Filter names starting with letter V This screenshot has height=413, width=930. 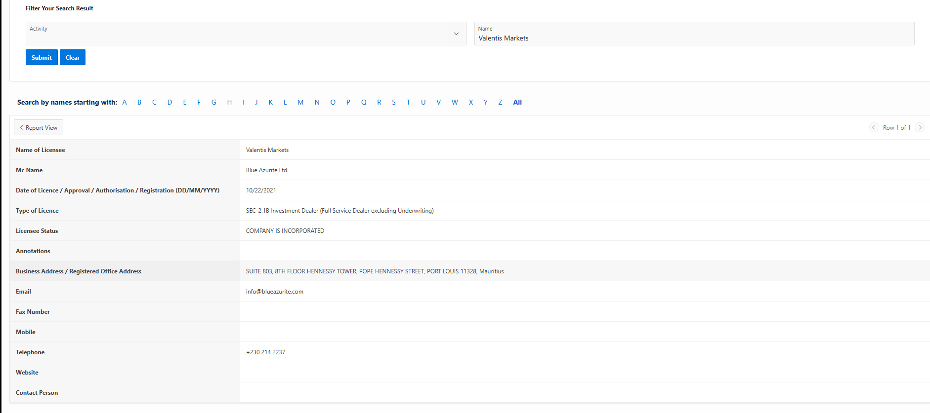click(x=438, y=102)
